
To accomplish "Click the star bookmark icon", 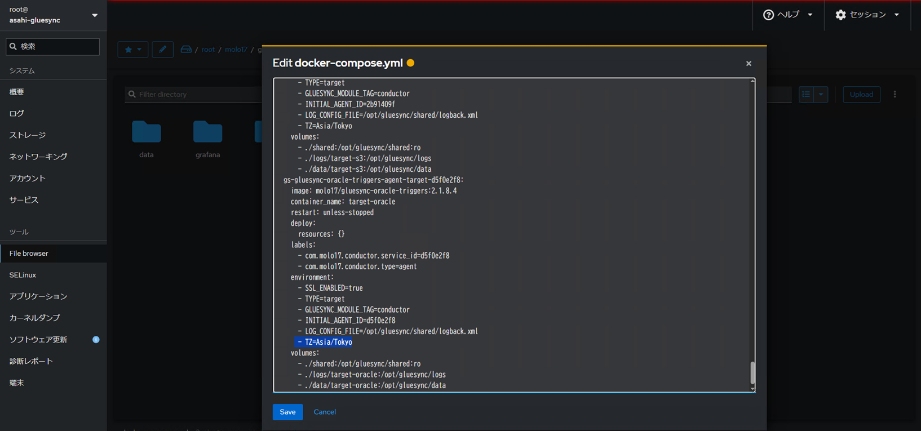I will click(129, 50).
